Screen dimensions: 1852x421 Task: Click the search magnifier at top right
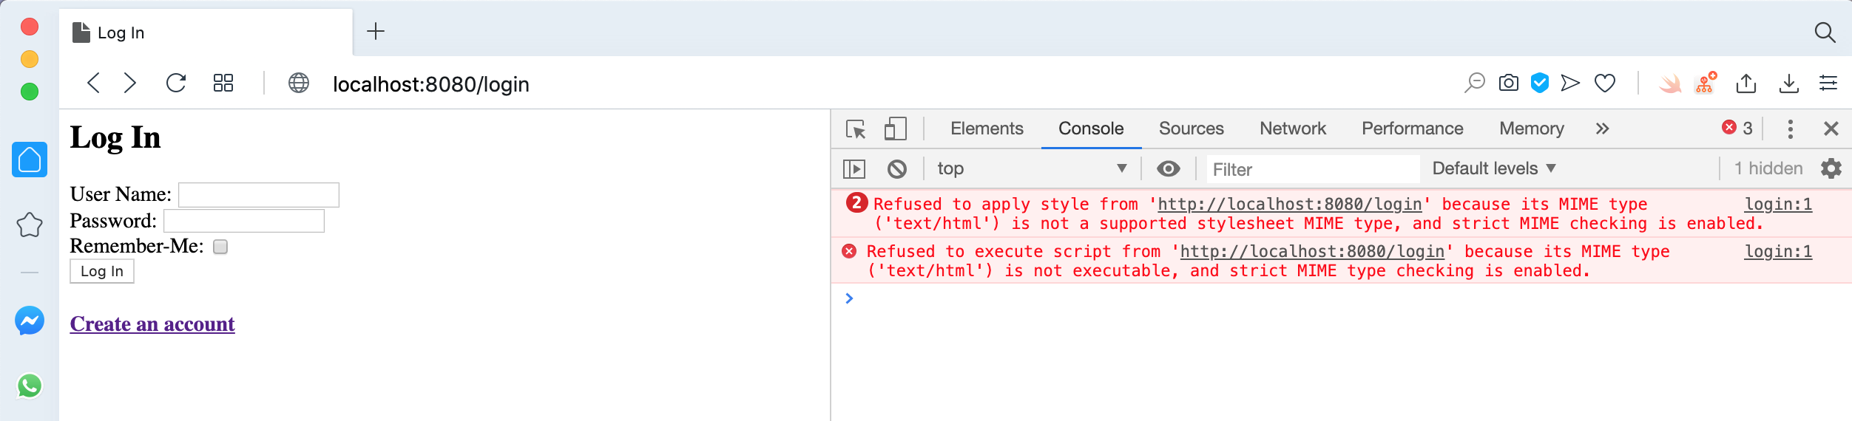1825,32
